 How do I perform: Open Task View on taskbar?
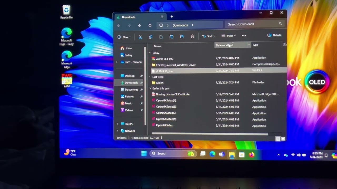[x=202, y=154]
